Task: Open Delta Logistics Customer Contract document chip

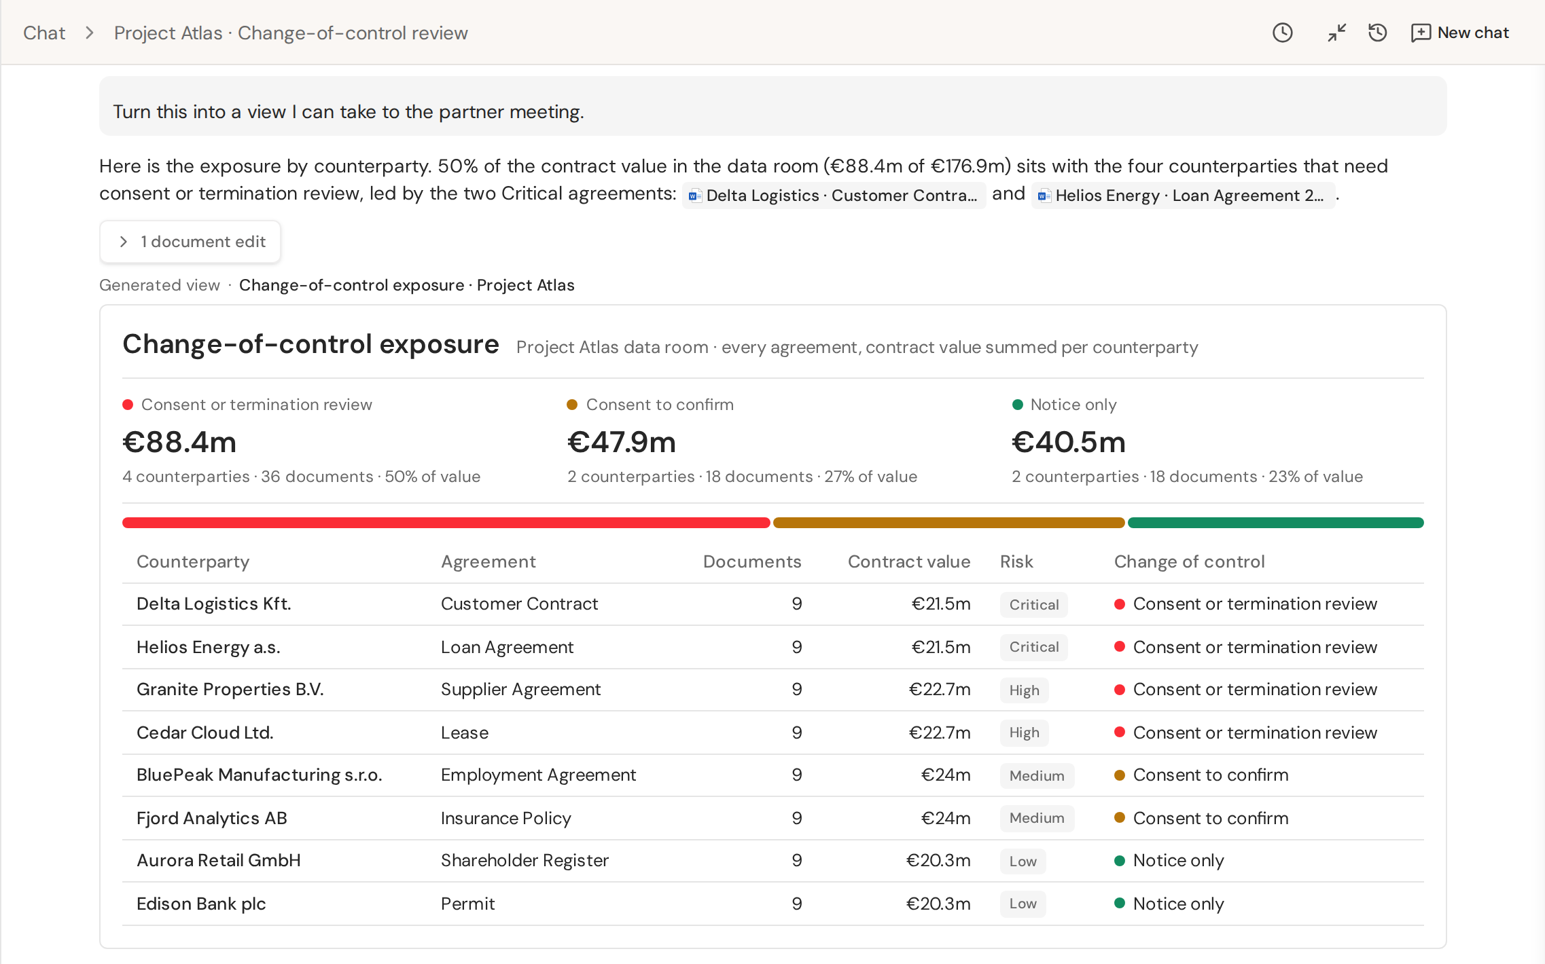Action: point(834,196)
